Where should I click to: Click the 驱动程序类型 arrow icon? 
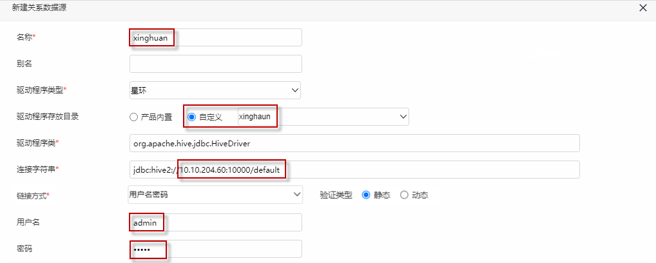tap(294, 90)
